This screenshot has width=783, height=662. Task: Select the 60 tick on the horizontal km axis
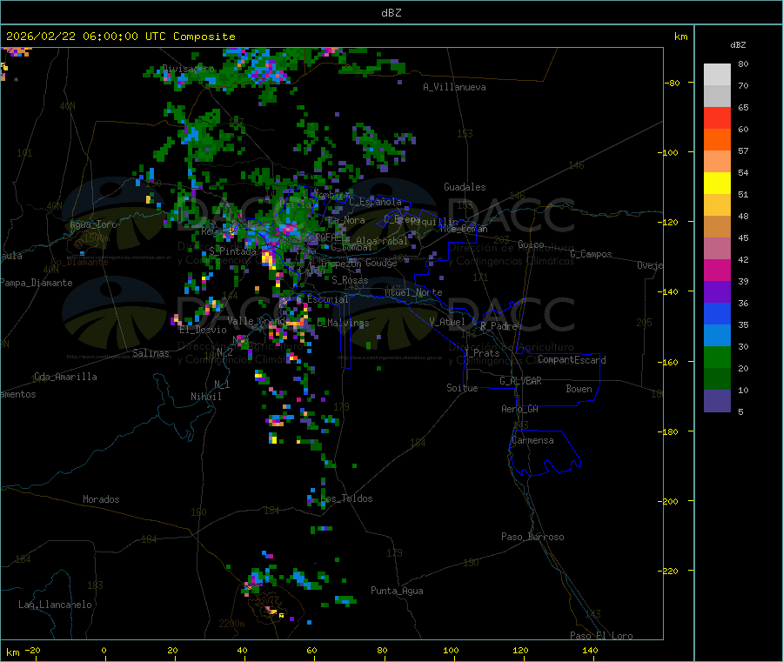[311, 650]
